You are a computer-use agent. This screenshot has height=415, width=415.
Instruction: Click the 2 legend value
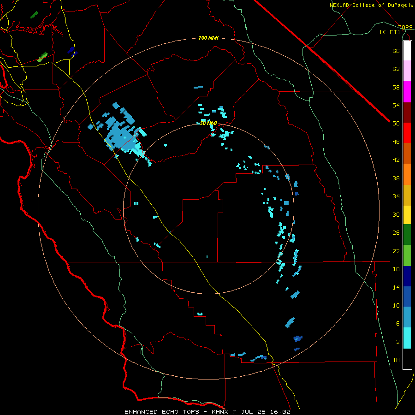click(x=398, y=342)
